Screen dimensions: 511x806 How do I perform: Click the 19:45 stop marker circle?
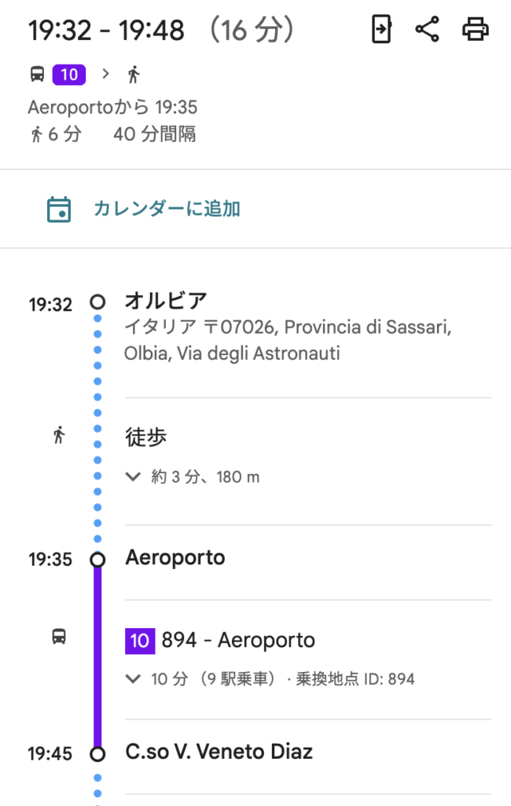coord(97,754)
